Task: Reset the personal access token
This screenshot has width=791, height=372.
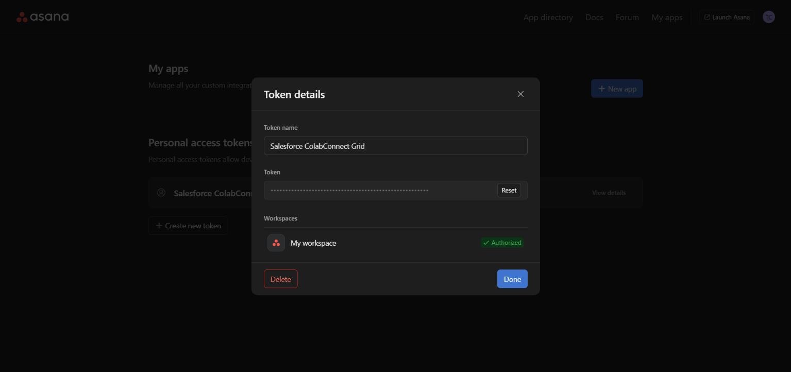Action: pos(509,190)
